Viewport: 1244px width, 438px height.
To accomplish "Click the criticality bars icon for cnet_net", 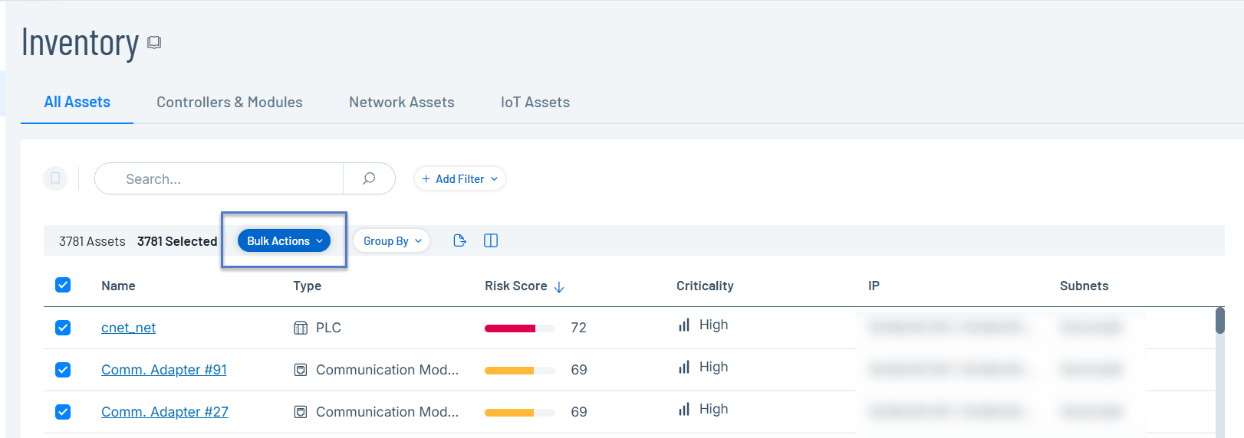I will coord(684,325).
